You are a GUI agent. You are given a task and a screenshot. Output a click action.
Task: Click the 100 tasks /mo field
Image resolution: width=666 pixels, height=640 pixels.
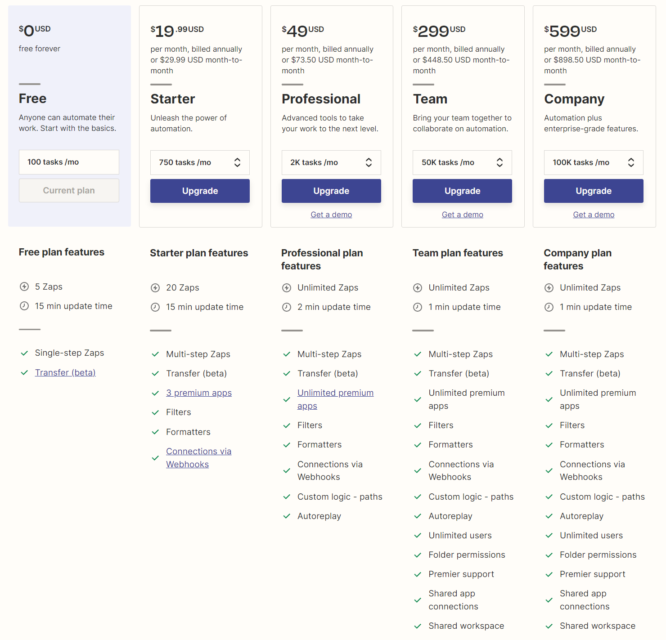click(69, 162)
